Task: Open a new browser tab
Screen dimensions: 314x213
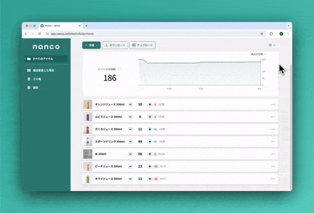Action: pyautogui.click(x=86, y=26)
